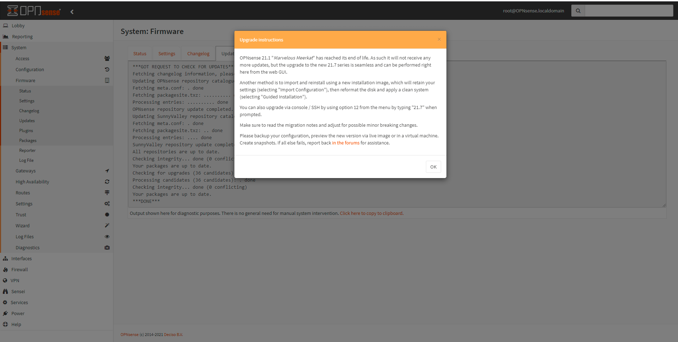Collapse the sidebar with the chevron arrow
This screenshot has height=342, width=678.
pyautogui.click(x=72, y=12)
